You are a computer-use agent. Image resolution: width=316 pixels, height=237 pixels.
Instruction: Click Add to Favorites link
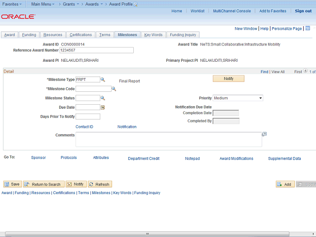[273, 11]
